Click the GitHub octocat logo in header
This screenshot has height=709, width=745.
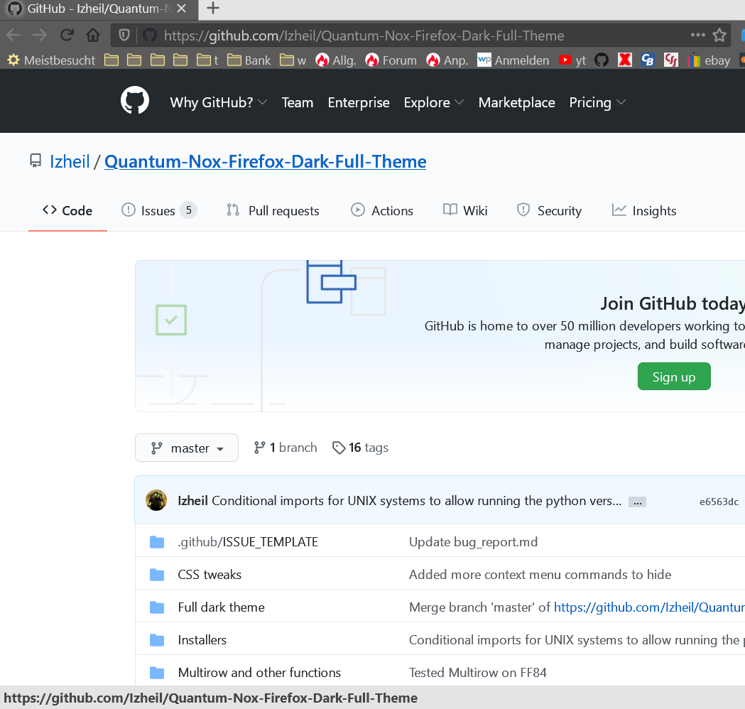135,101
